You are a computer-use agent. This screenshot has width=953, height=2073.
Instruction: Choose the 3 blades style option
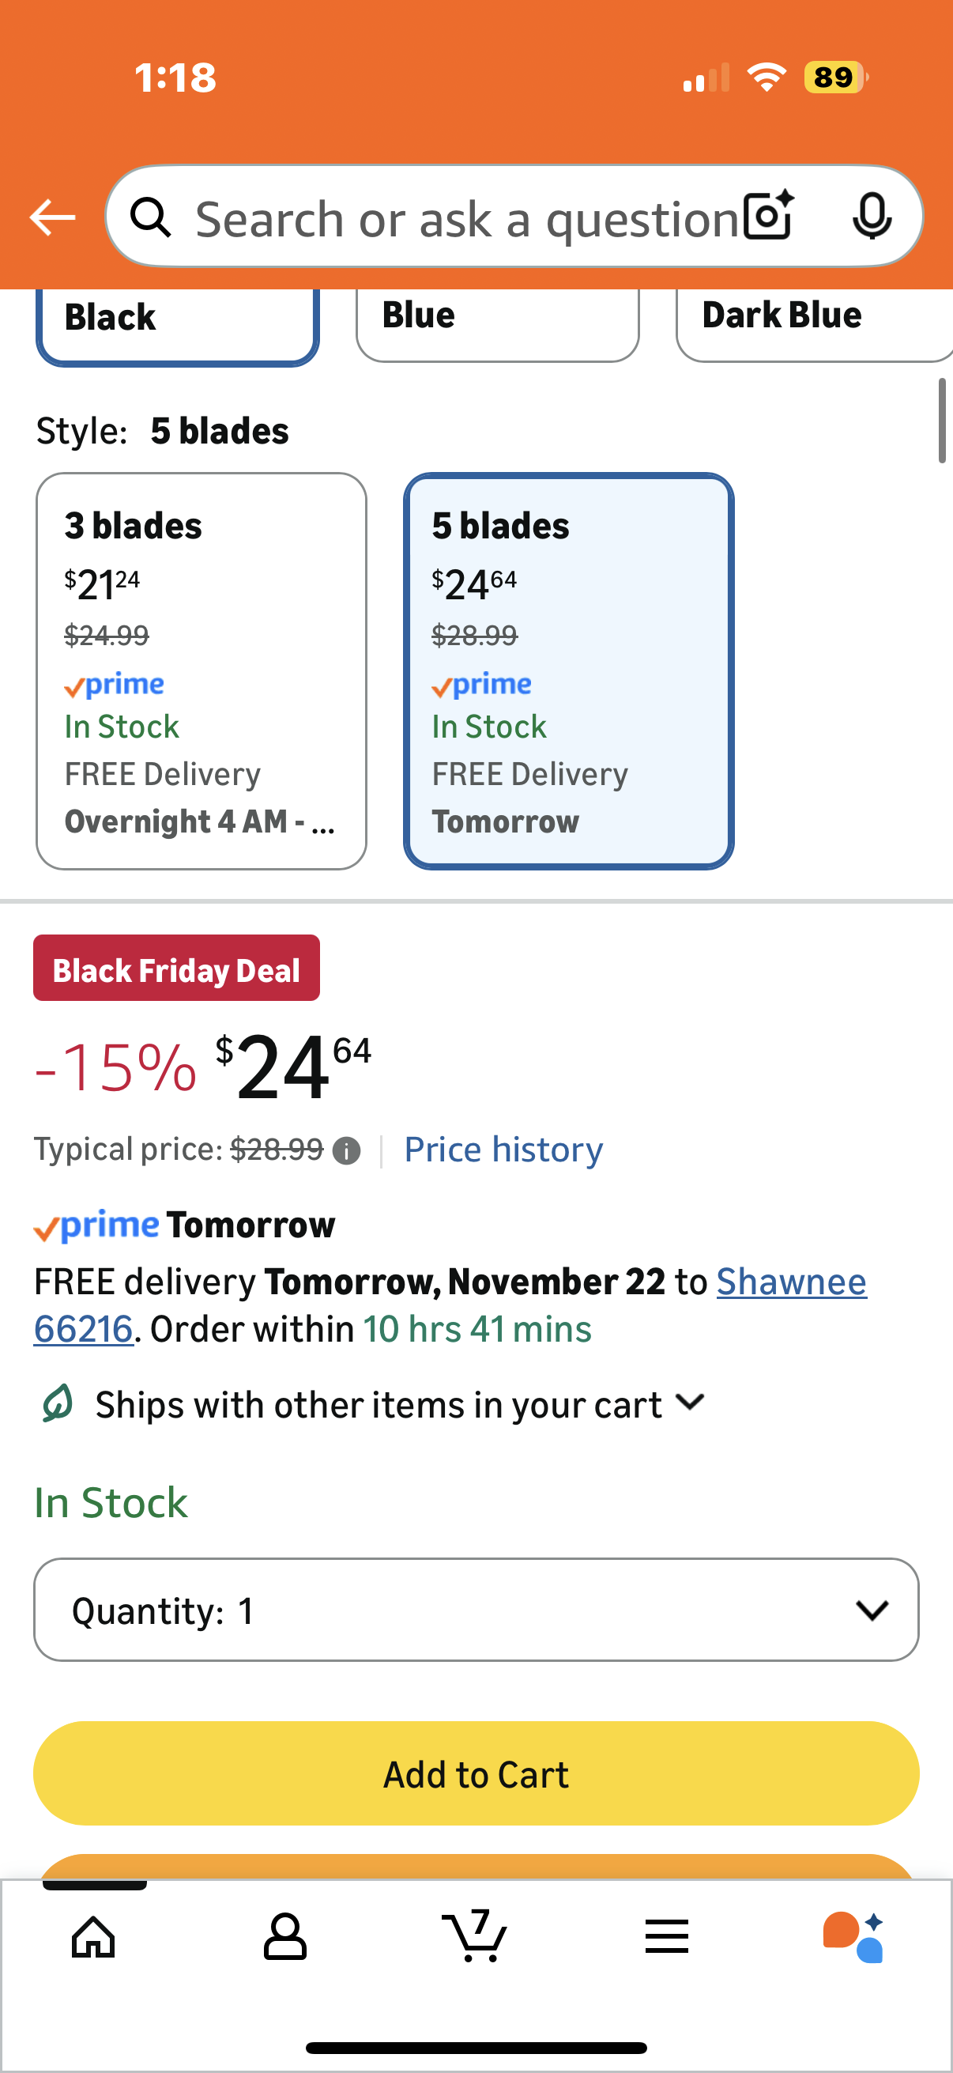pyautogui.click(x=201, y=670)
